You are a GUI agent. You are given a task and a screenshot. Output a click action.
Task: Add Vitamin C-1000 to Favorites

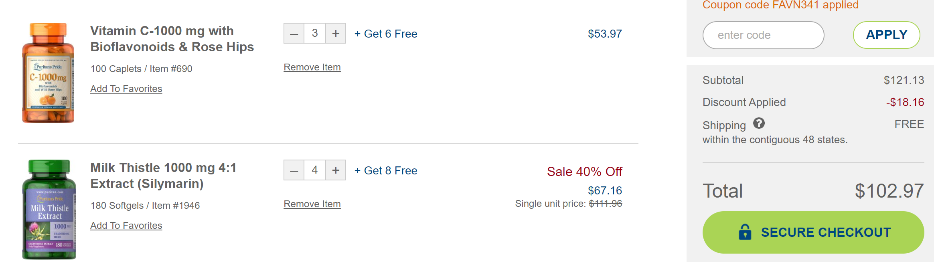(126, 89)
